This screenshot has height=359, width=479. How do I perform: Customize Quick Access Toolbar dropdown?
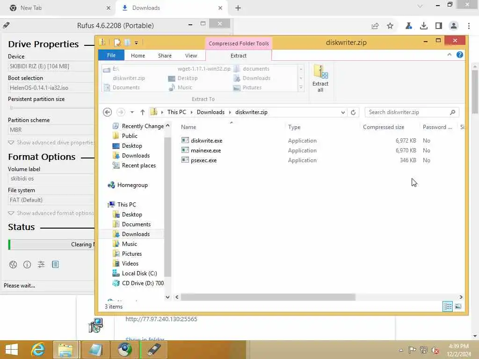tap(136, 43)
